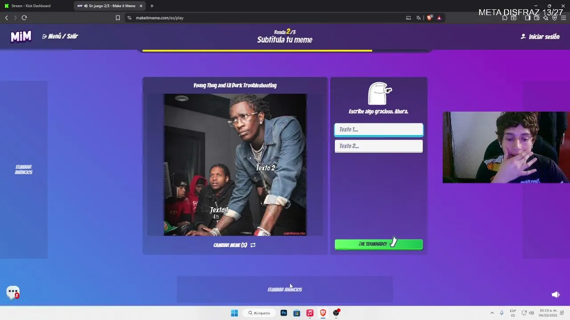Image resolution: width=570 pixels, height=320 pixels.
Task: Open the notifications tray icon
Action: point(562,313)
